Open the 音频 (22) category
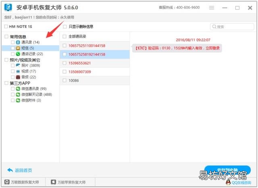The height and width of the screenshot is (188, 258). click(x=29, y=77)
